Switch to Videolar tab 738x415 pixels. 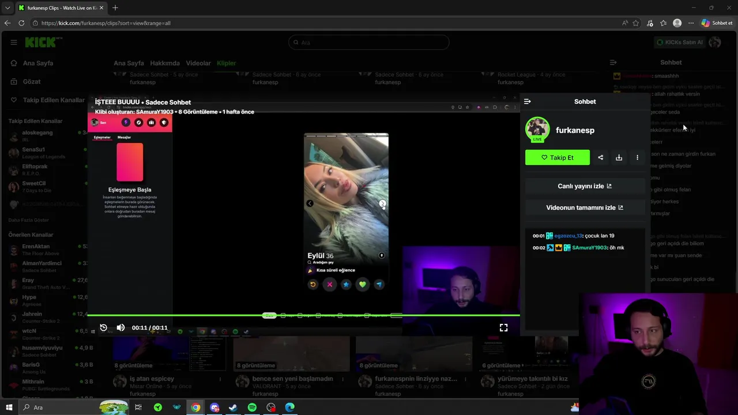click(198, 63)
